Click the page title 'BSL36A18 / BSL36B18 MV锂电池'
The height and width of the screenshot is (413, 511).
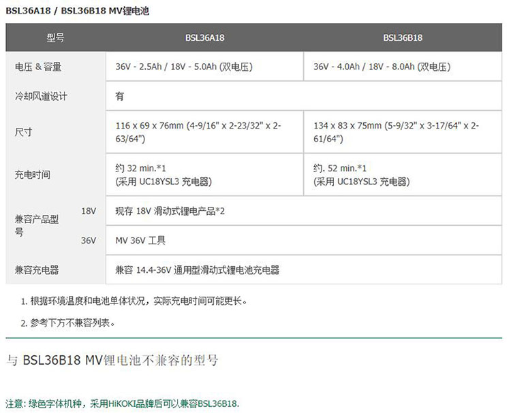[77, 11]
